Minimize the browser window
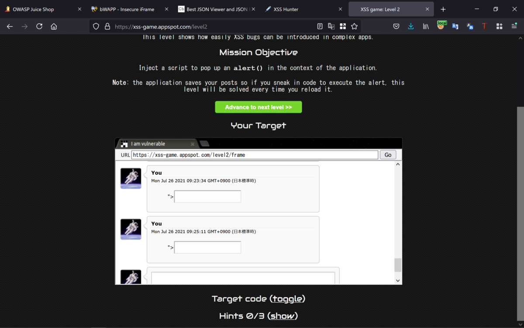Screen dimensions: 524x328 coord(477,9)
